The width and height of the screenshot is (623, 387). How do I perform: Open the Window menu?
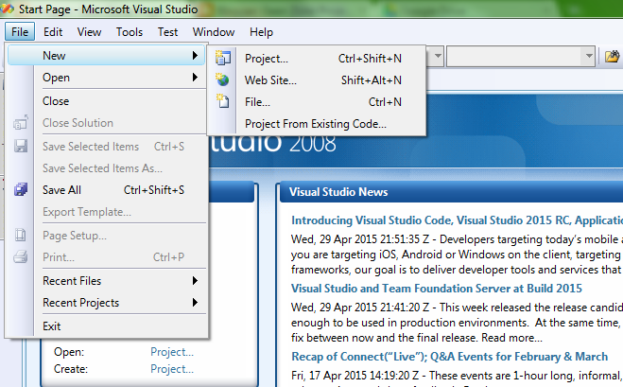pyautogui.click(x=214, y=32)
